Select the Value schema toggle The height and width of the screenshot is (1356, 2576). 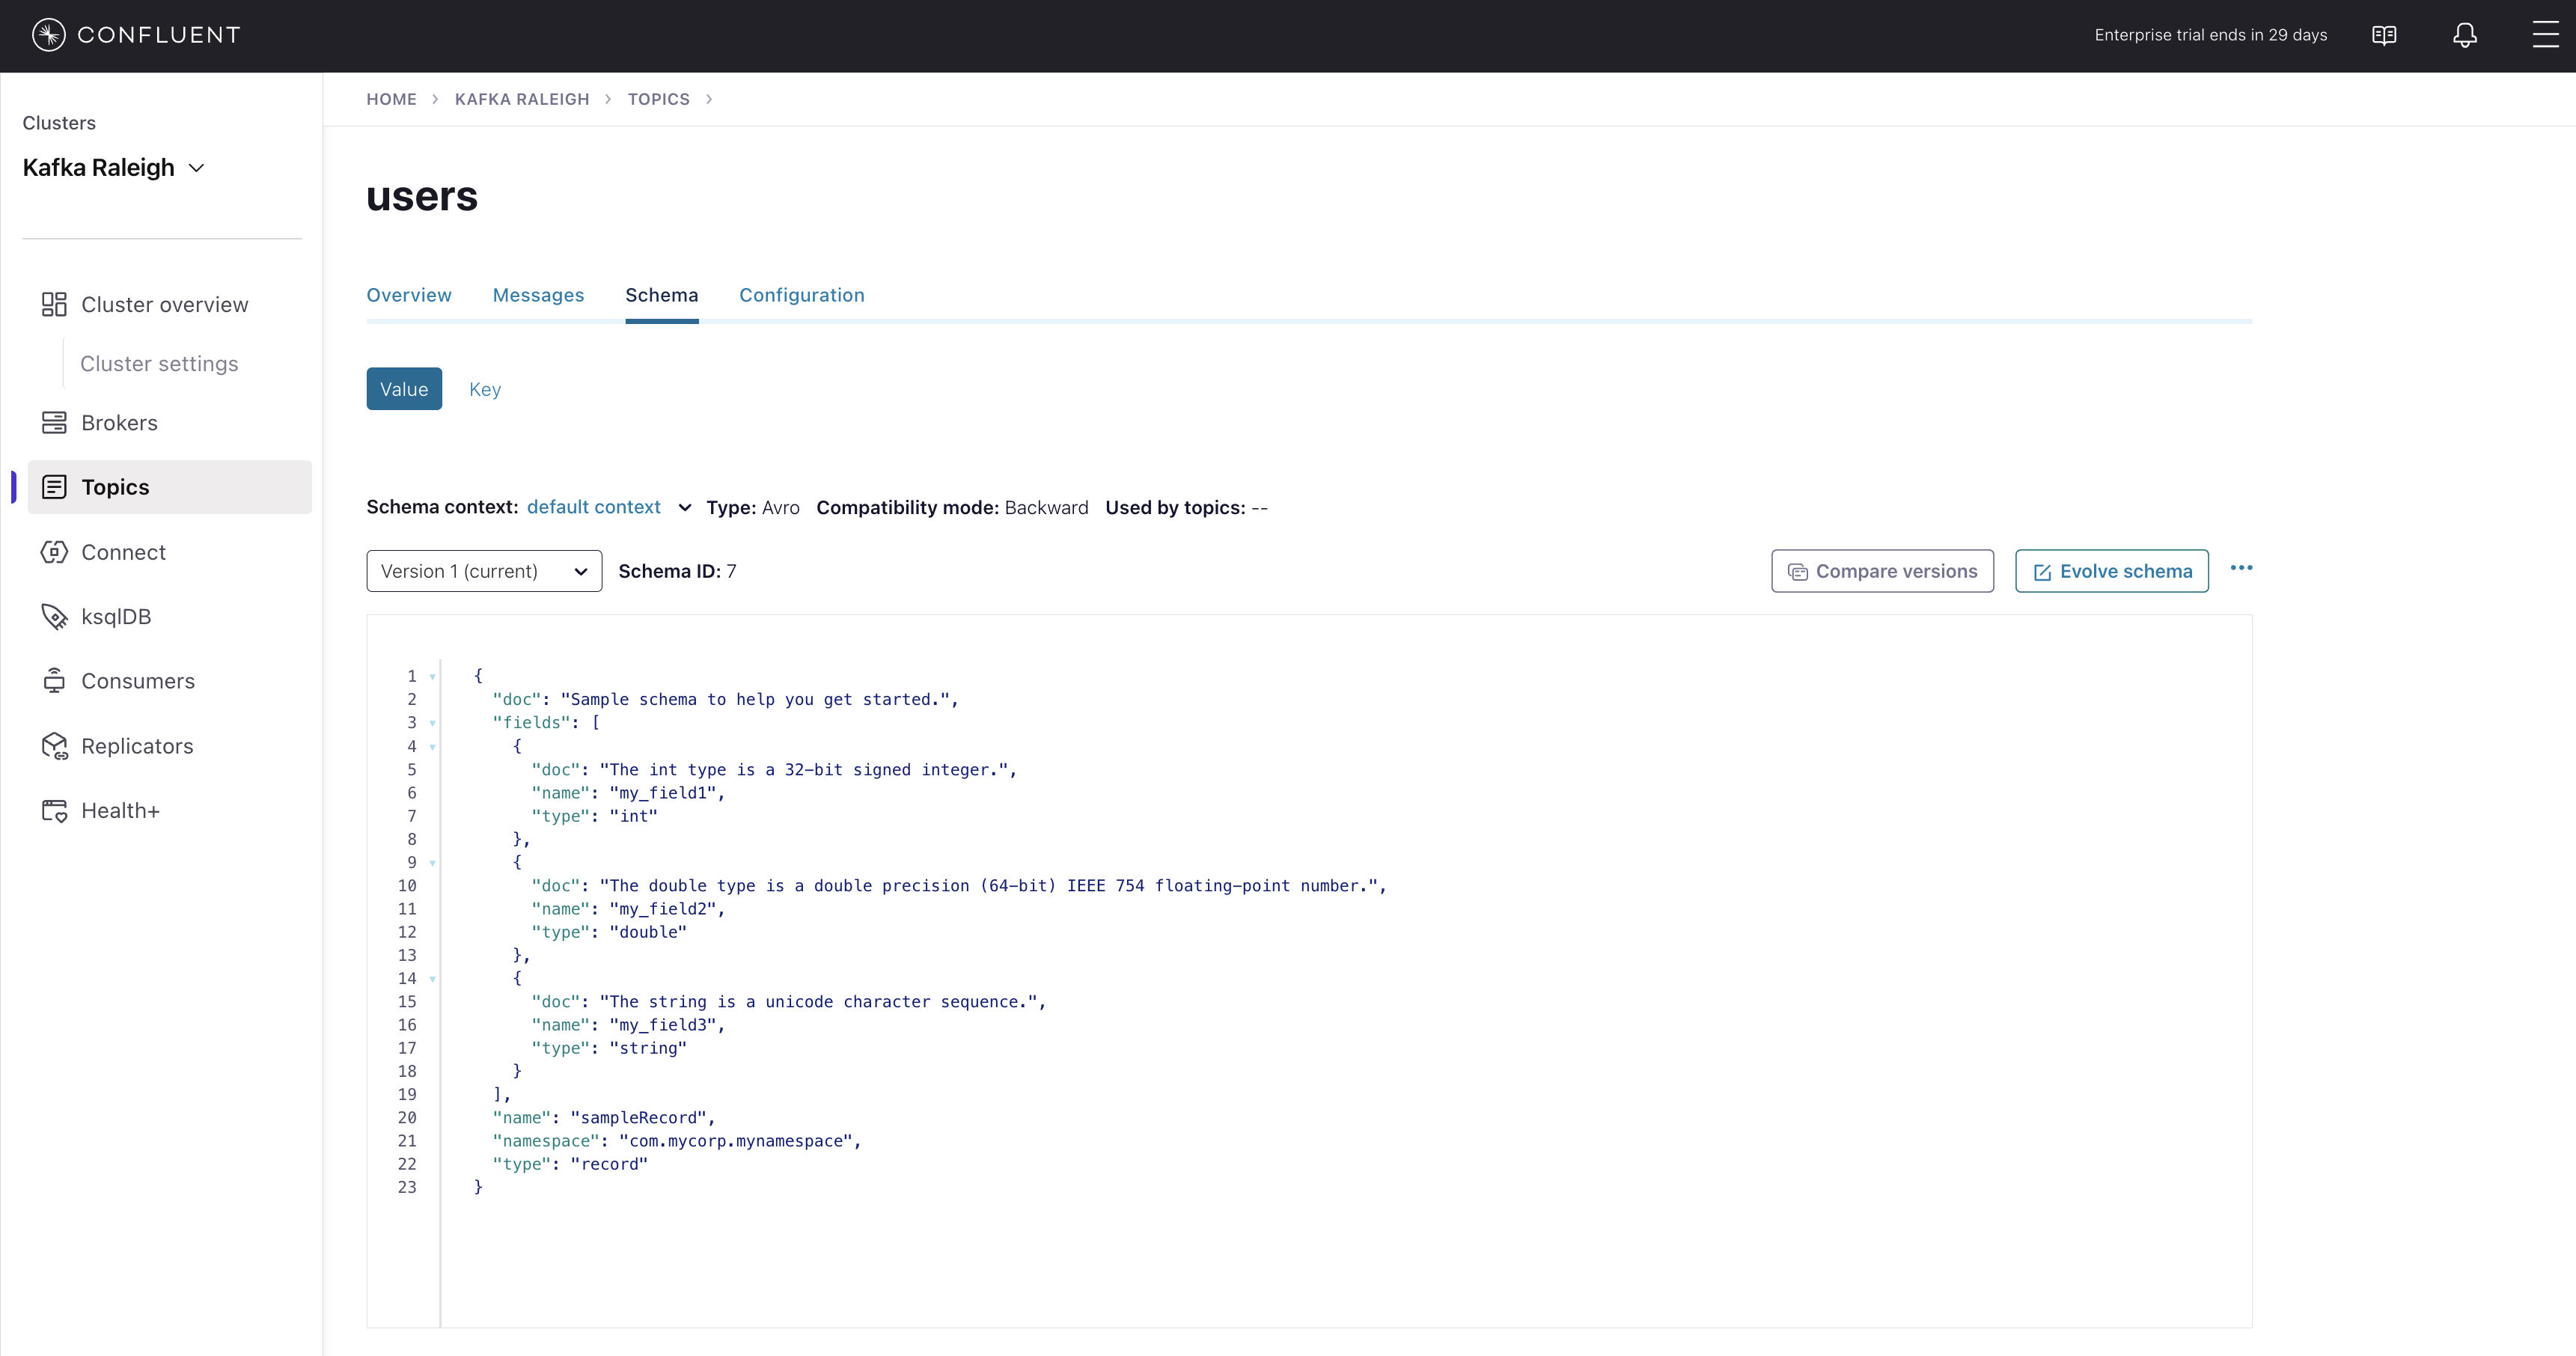(404, 389)
